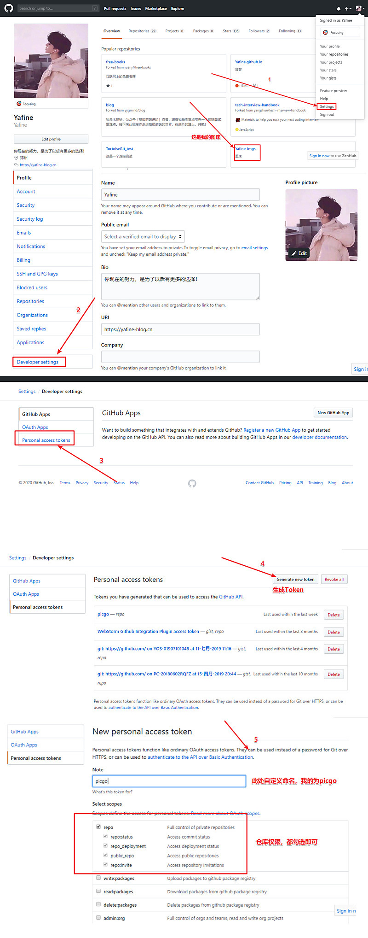The image size is (368, 938).
Task: Toggle the repo scope checkbox
Action: pos(98,827)
